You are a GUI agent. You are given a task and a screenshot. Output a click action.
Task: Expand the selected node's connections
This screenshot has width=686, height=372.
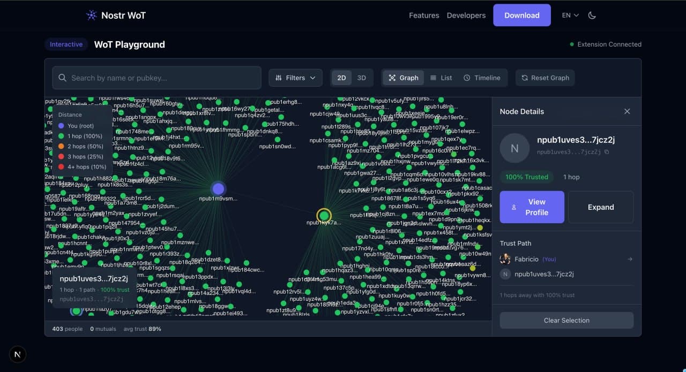click(x=601, y=207)
